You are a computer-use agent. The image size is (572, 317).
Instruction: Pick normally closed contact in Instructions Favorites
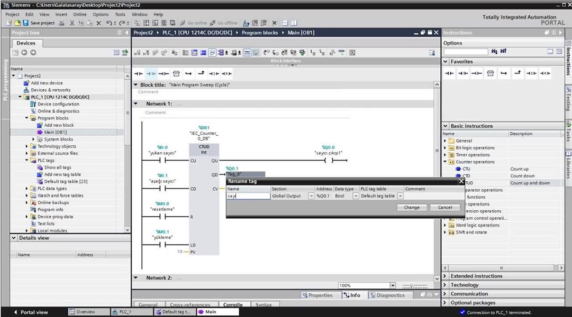(x=463, y=73)
